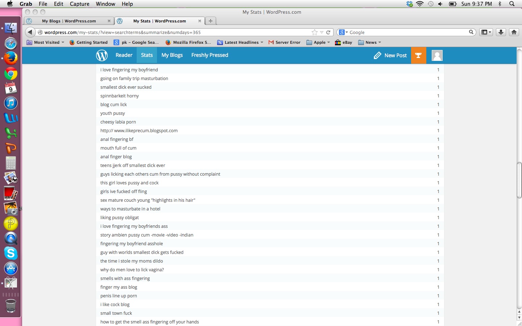Viewport: 522px width, 326px height.
Task: Open a new tab with the plus button
Action: point(211,21)
